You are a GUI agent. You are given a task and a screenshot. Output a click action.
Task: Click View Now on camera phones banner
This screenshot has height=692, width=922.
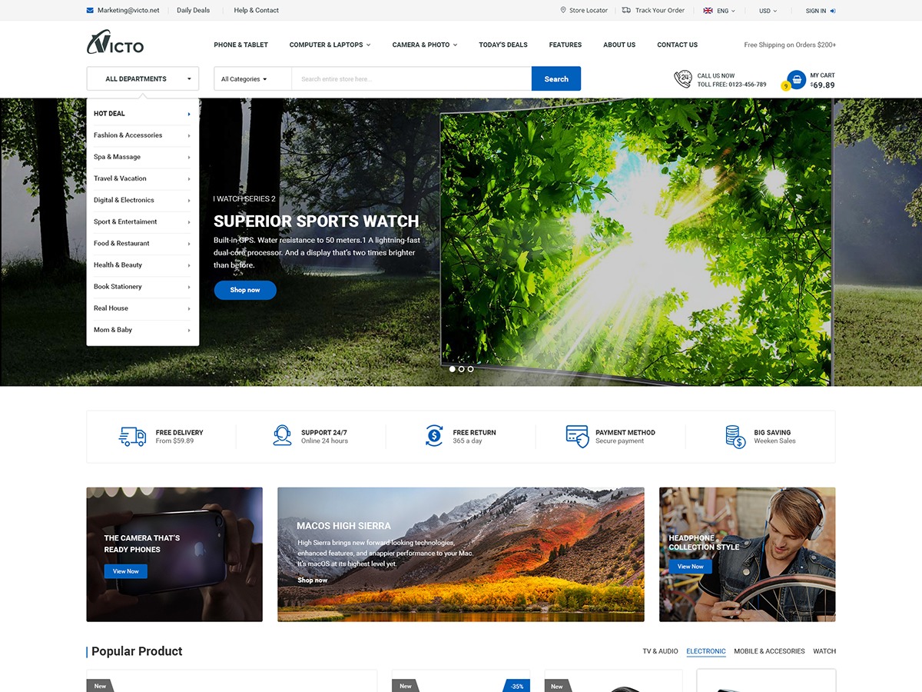[126, 571]
